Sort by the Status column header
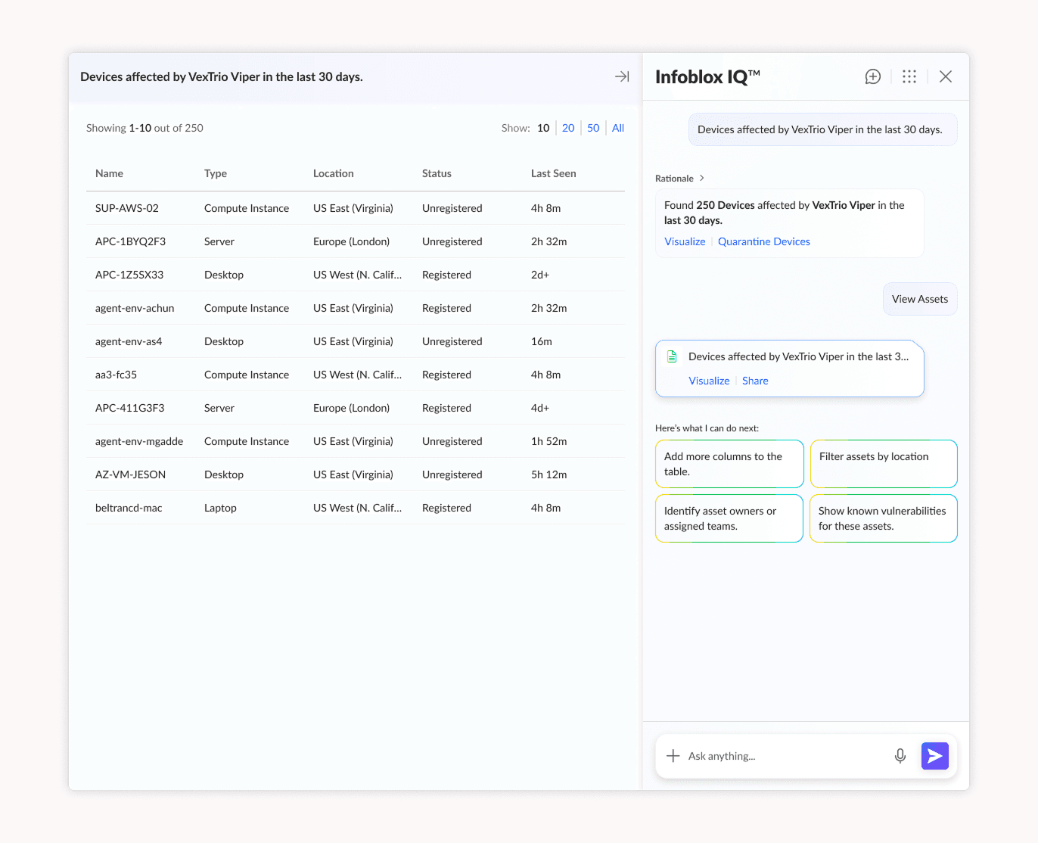This screenshot has width=1038, height=843. 437,173
